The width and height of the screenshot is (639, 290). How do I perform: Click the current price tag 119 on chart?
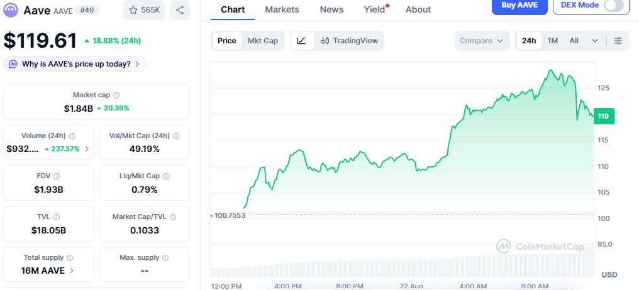pos(603,116)
